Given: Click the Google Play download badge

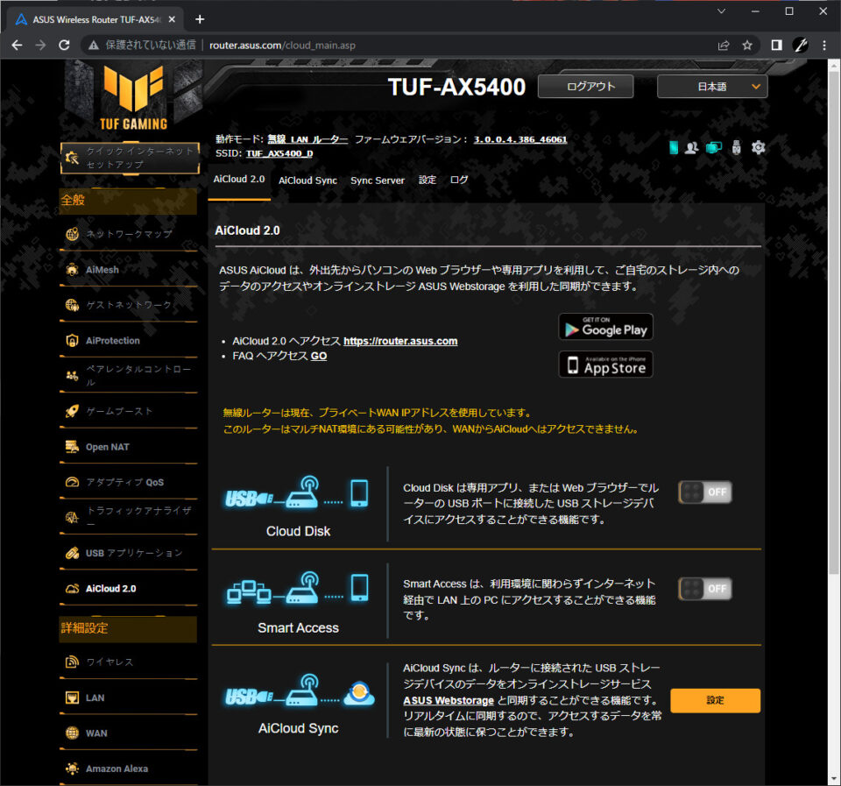Looking at the screenshot, I should coord(605,327).
